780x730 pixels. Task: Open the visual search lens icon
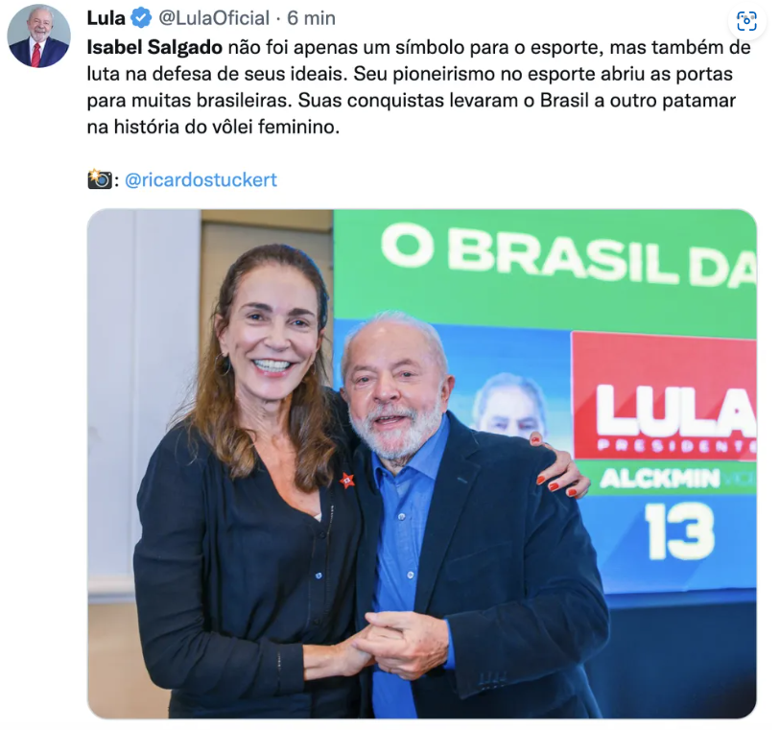[x=746, y=21]
